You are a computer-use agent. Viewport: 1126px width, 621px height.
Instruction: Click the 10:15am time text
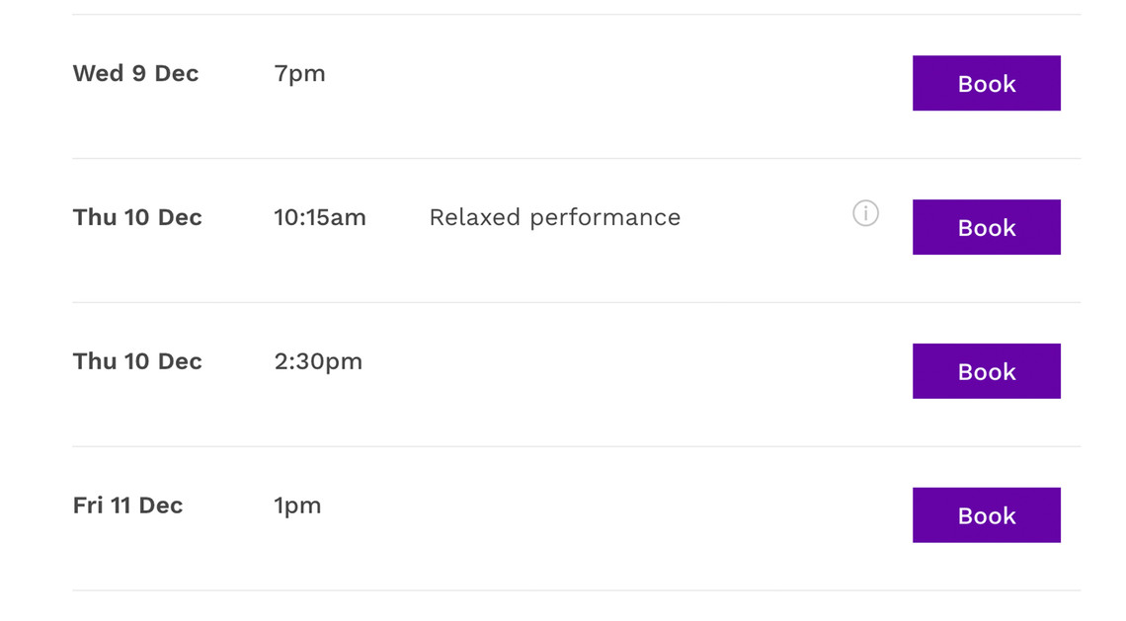[x=320, y=217]
